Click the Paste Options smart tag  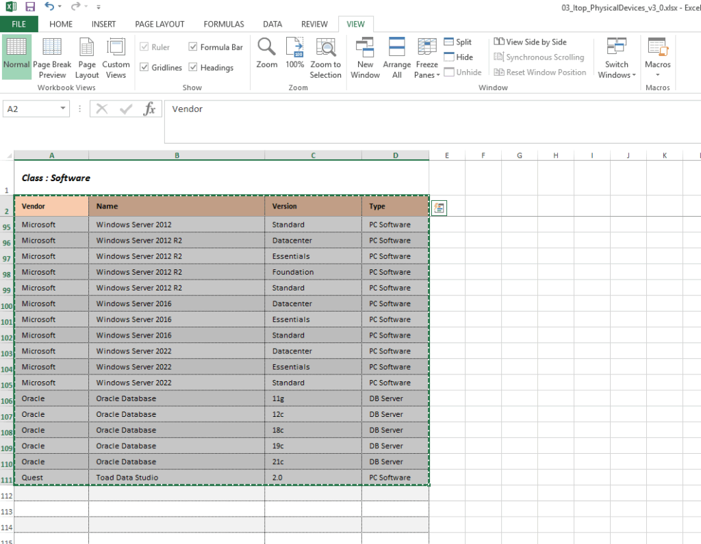[439, 208]
